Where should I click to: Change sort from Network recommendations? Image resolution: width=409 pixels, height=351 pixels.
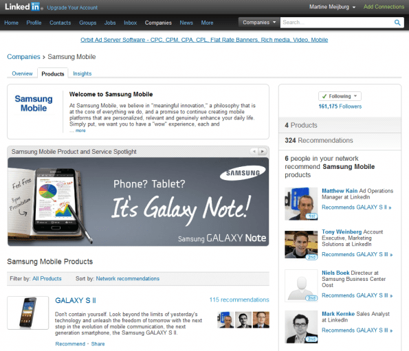click(x=128, y=279)
